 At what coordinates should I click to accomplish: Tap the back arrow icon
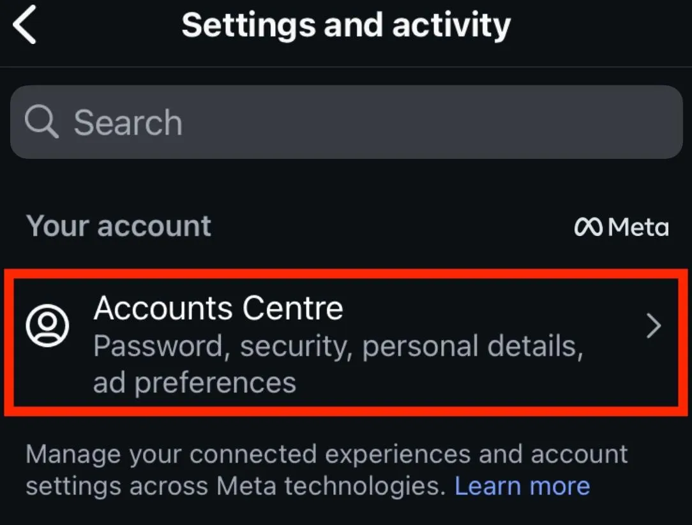[26, 26]
